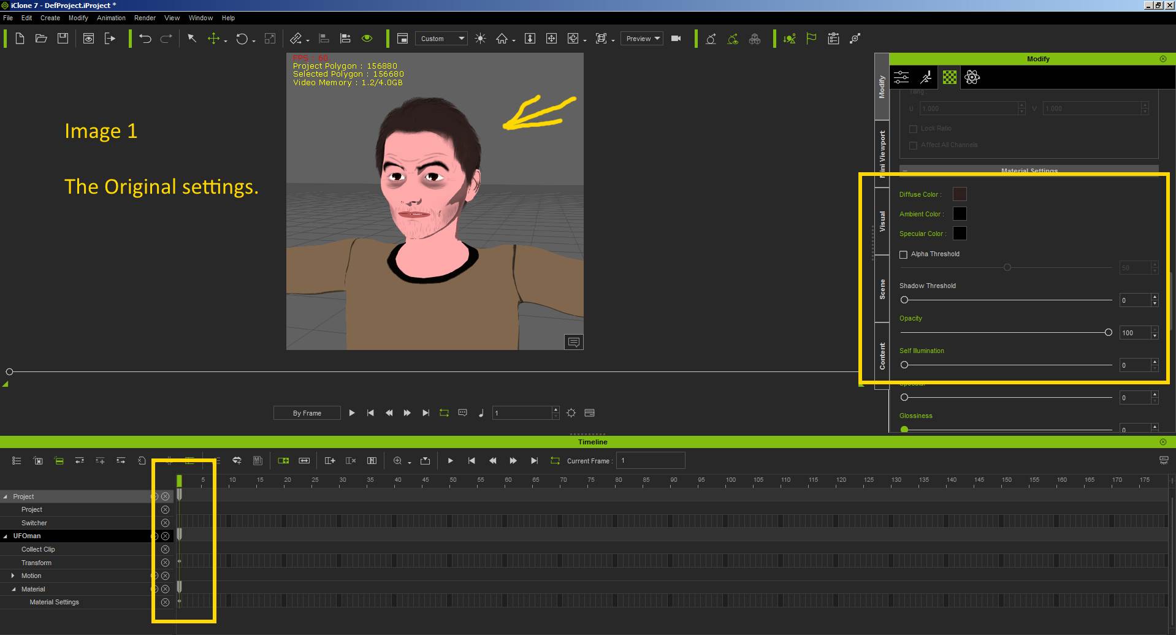Expand the Motion track group

(13, 576)
